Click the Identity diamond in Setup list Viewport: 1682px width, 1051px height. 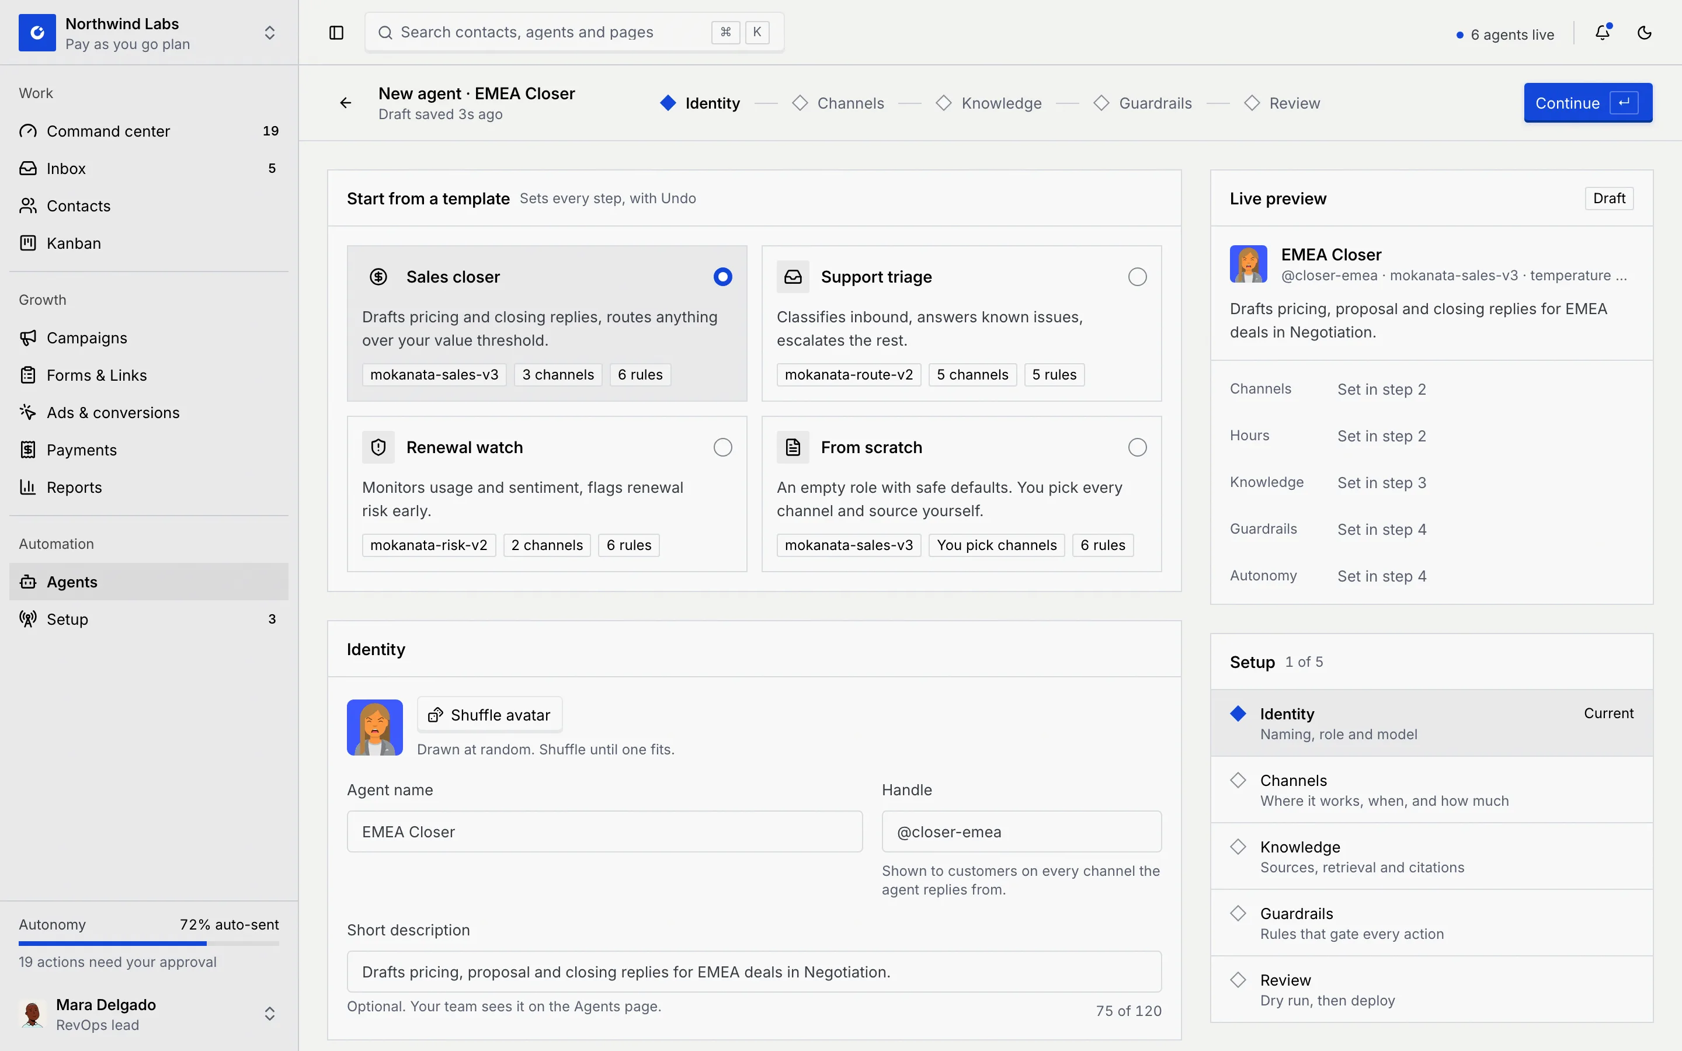pos(1238,713)
